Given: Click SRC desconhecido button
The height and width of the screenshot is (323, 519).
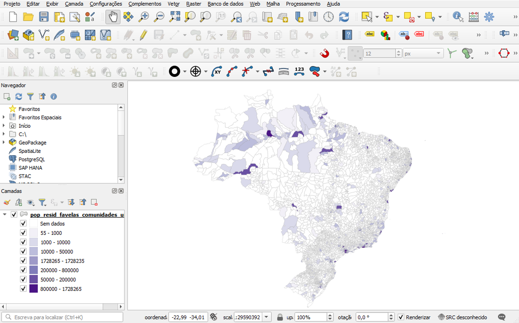Looking at the screenshot, I should click(x=462, y=317).
